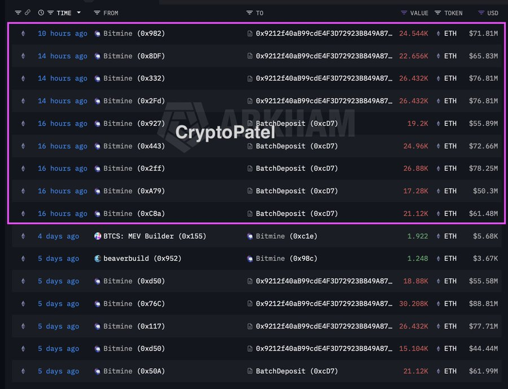This screenshot has width=508, height=389.
Task: Open the '10 hours ago' transaction link
Action: (x=62, y=33)
